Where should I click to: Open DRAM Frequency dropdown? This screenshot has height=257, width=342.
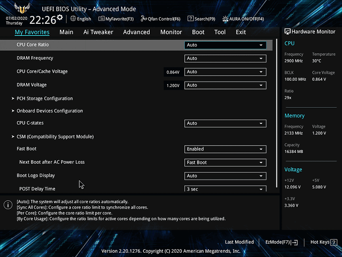[x=225, y=59]
